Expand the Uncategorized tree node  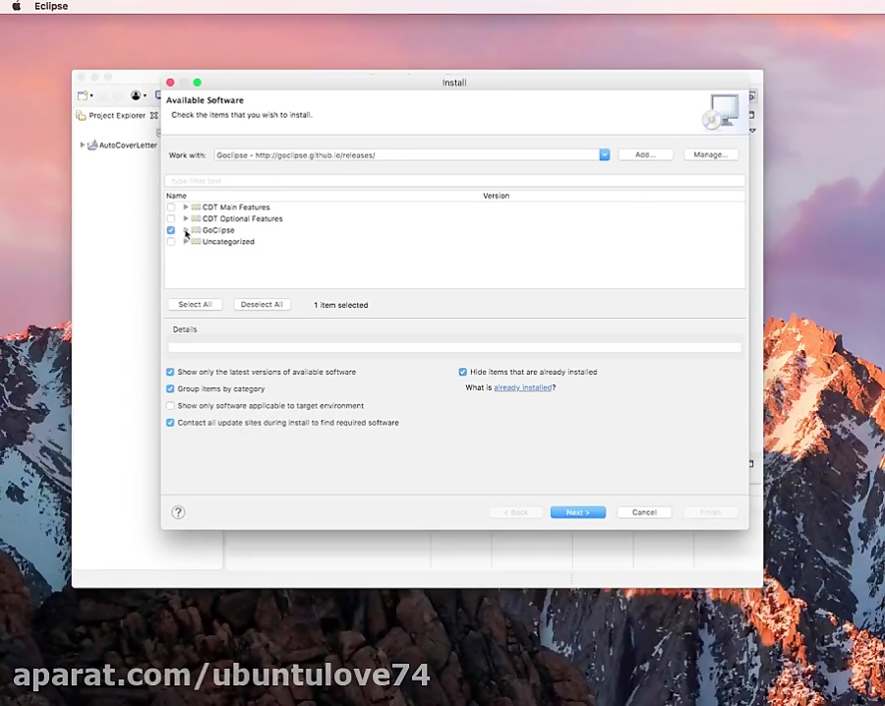pos(185,242)
